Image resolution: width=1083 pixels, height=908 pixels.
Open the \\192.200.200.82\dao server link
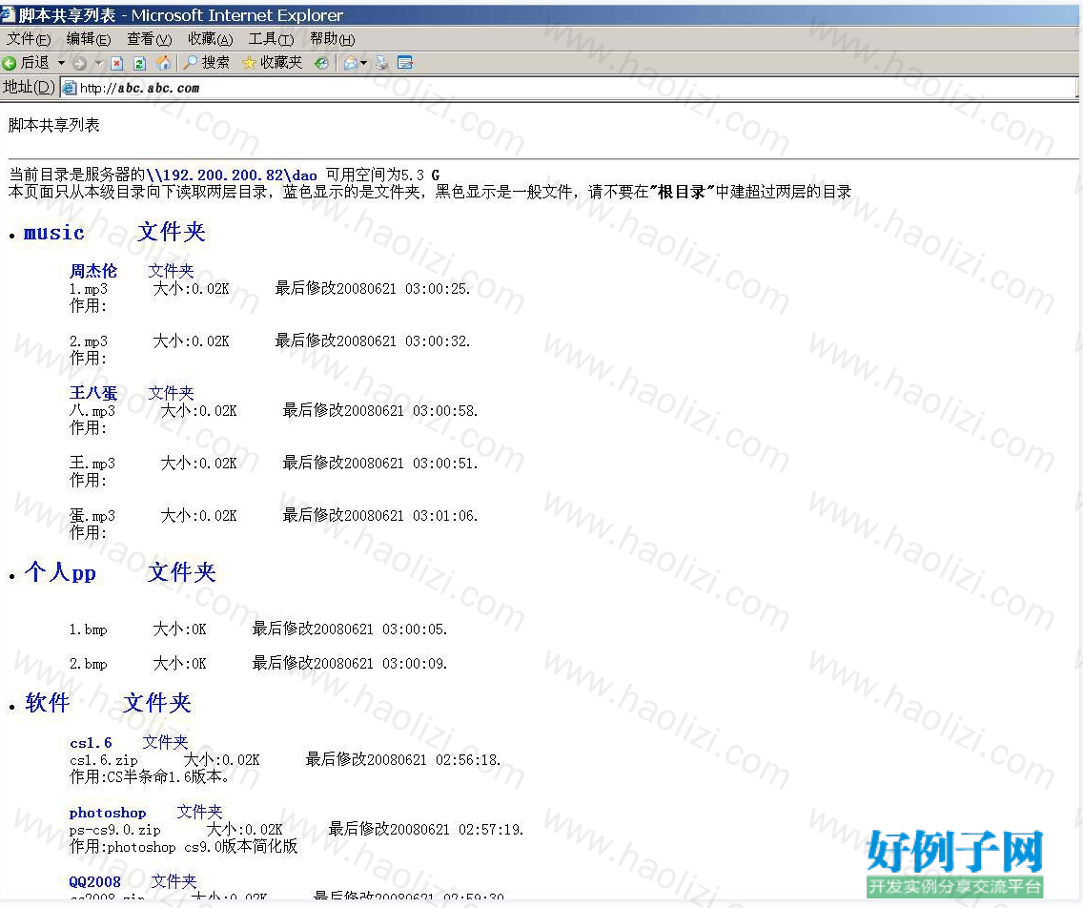point(232,175)
